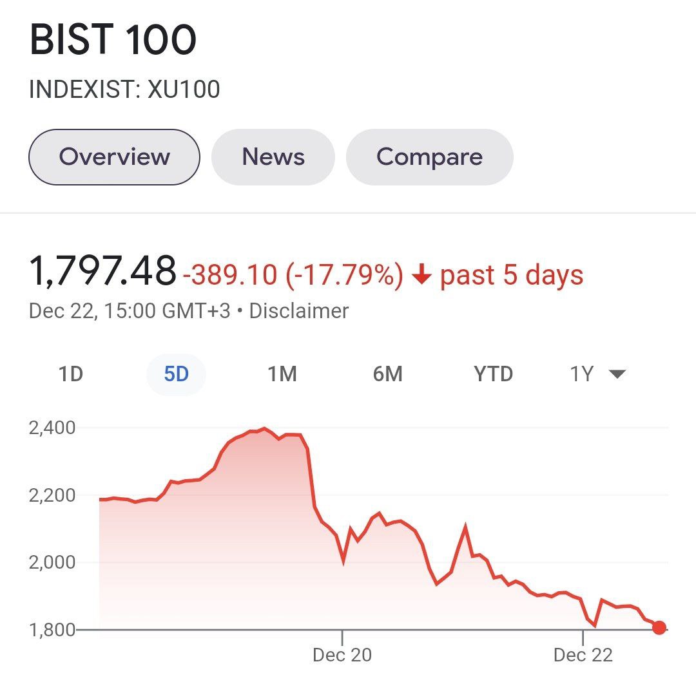The image size is (696, 673).
Task: Open the News tab
Action: coord(273,157)
